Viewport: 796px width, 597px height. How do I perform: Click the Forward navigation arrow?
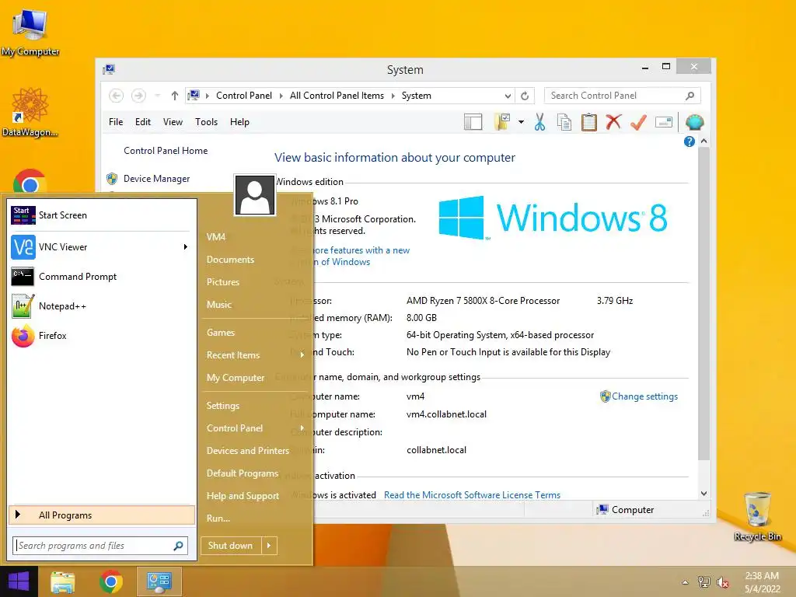coord(138,96)
